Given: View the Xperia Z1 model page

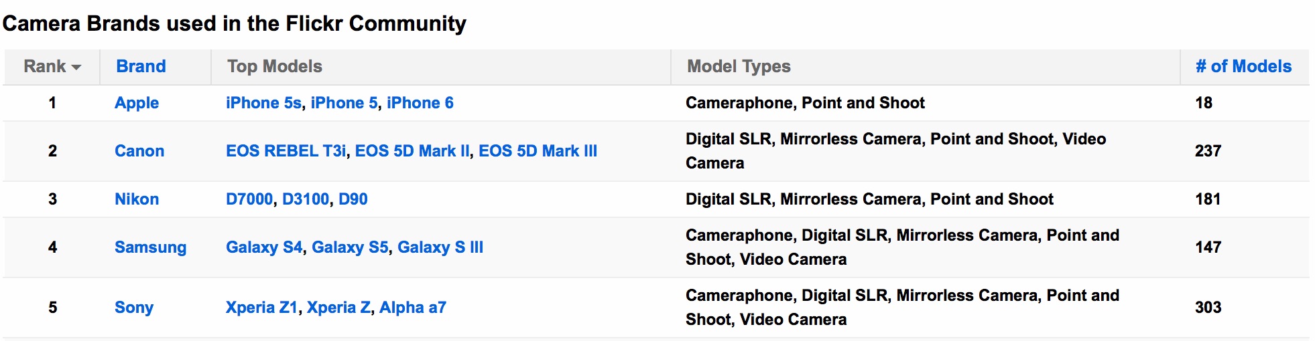Looking at the screenshot, I should click(261, 308).
